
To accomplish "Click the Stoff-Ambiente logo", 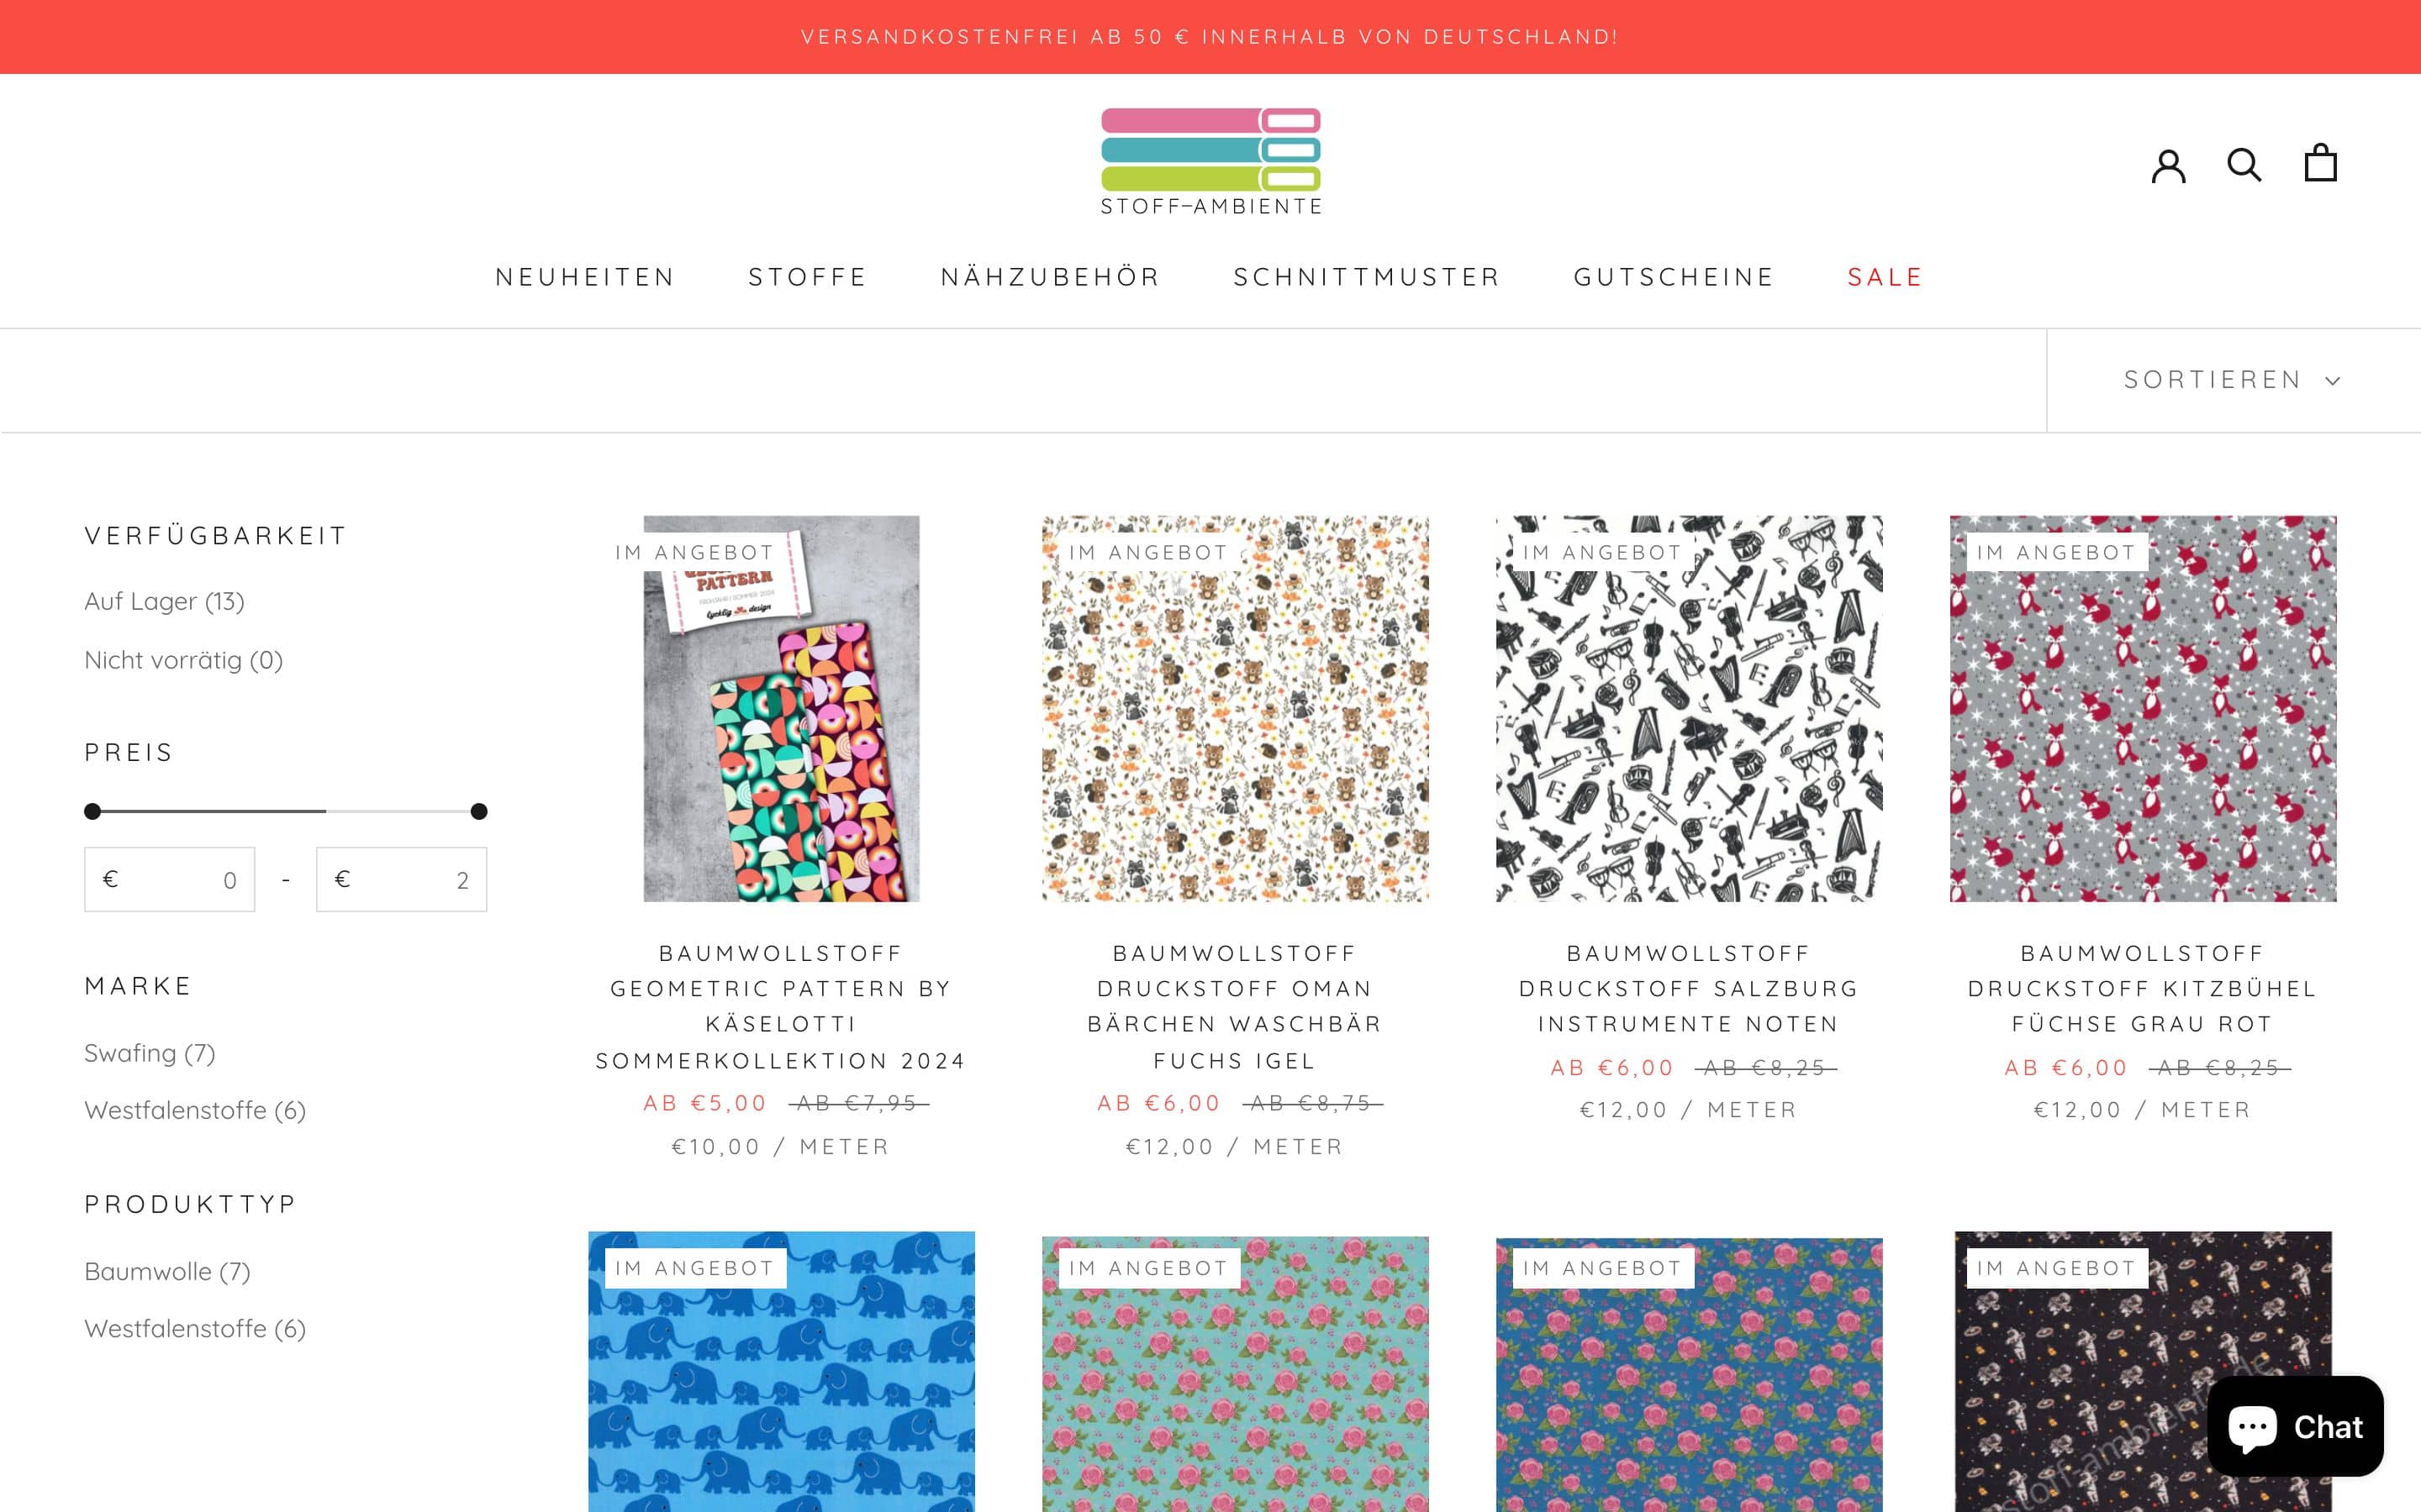I will tap(1210, 162).
